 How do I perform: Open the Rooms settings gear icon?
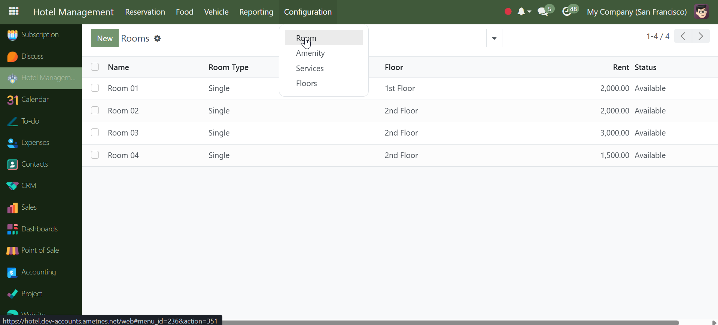coord(158,39)
